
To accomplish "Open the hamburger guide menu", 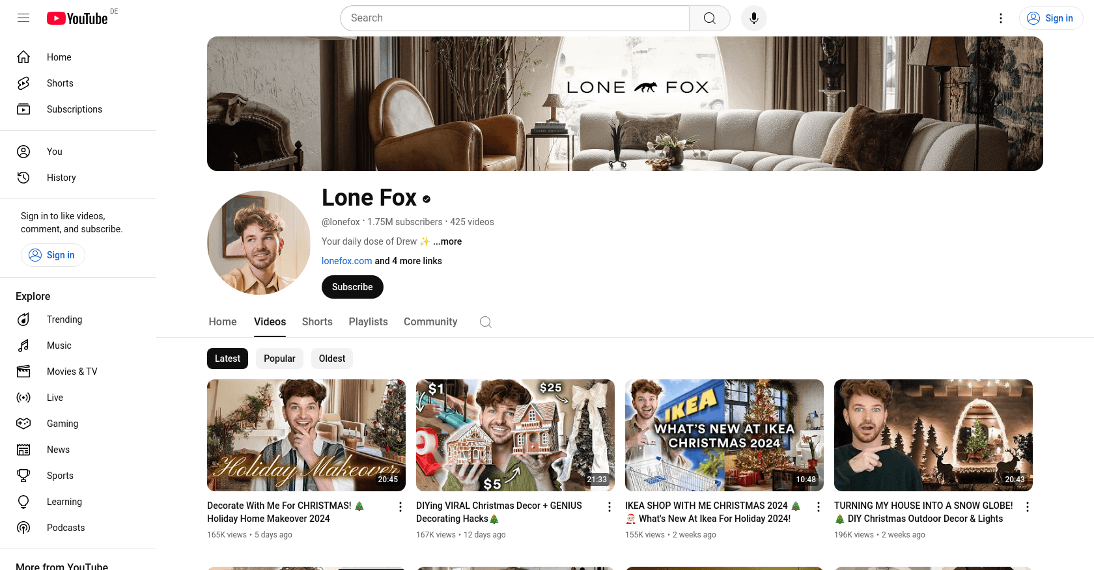I will tap(23, 18).
